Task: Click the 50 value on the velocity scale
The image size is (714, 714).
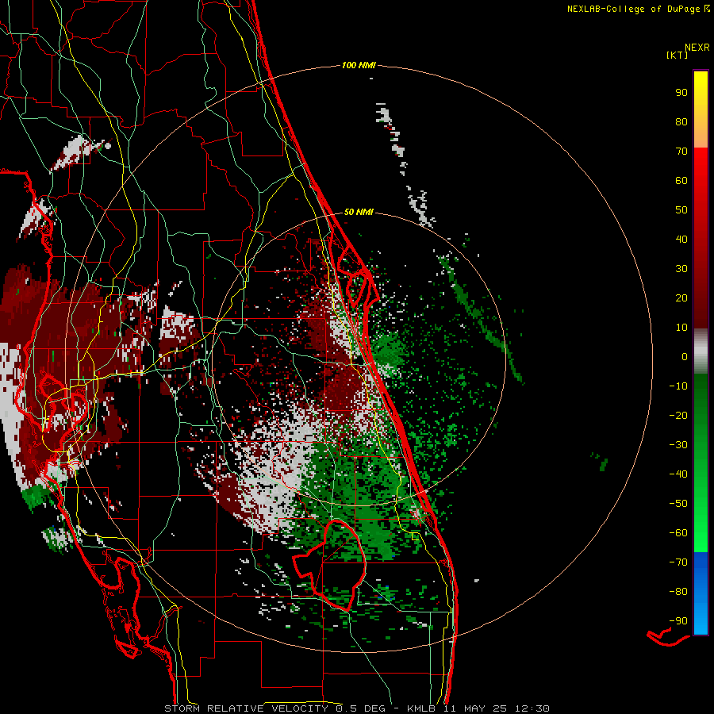Action: [681, 210]
